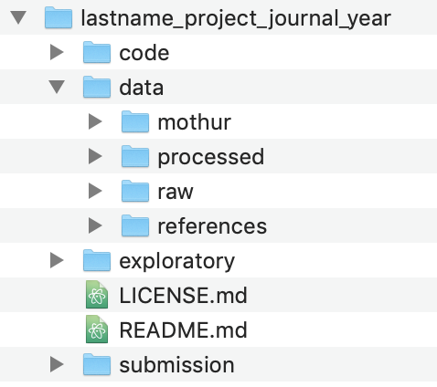Image resolution: width=437 pixels, height=387 pixels.
Task: Click the README.md Atom file icon
Action: coord(97,329)
